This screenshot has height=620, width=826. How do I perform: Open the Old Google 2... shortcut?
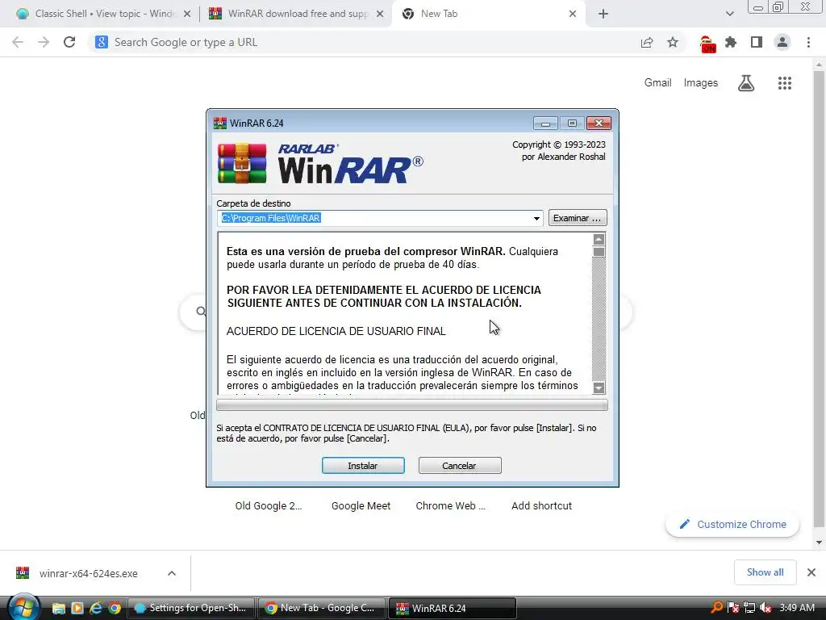point(269,505)
